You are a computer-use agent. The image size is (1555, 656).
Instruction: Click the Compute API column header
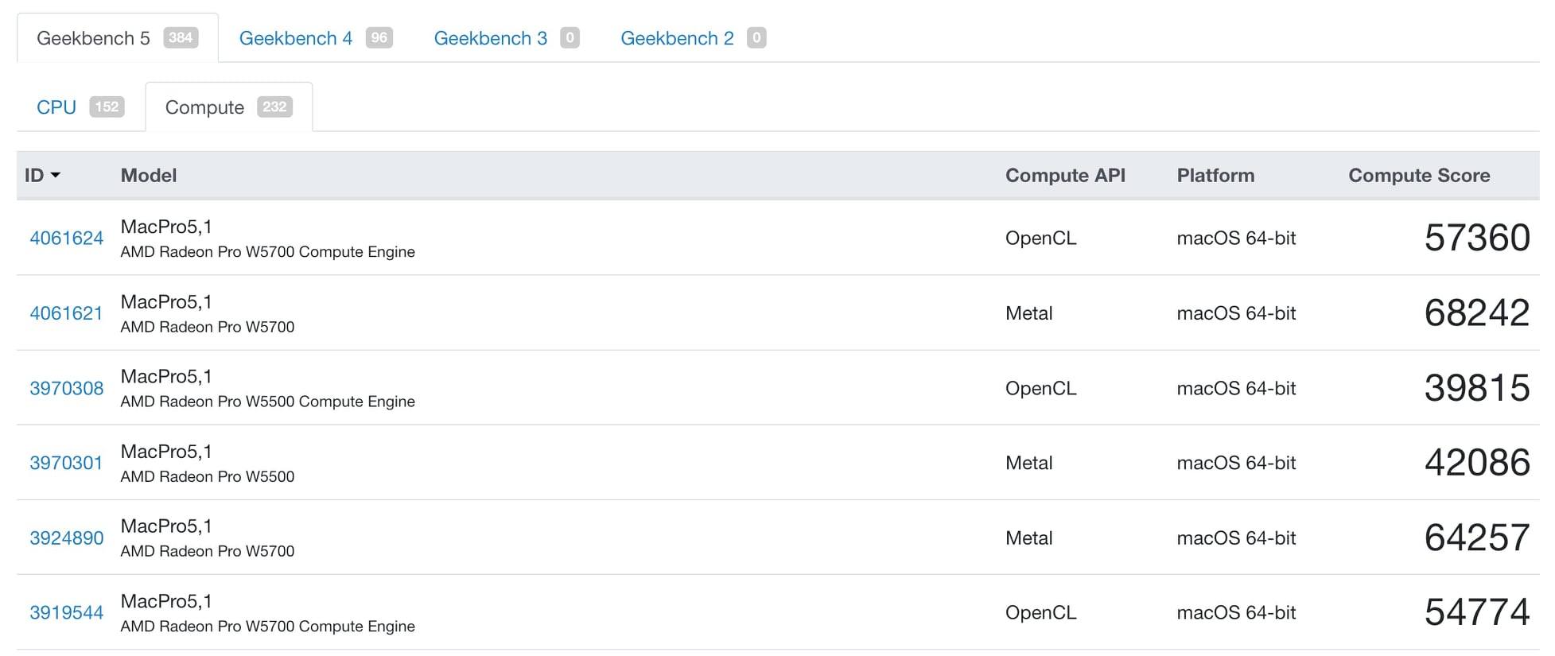coord(1065,176)
